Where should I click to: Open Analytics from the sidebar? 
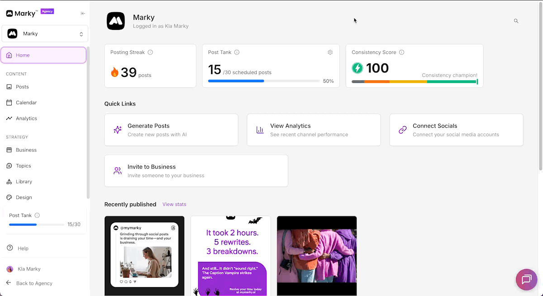(x=26, y=119)
